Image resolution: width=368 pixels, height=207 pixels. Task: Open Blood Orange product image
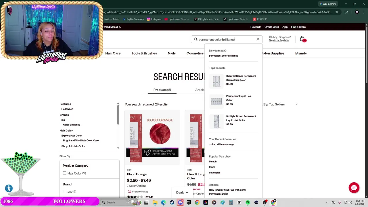click(152, 137)
